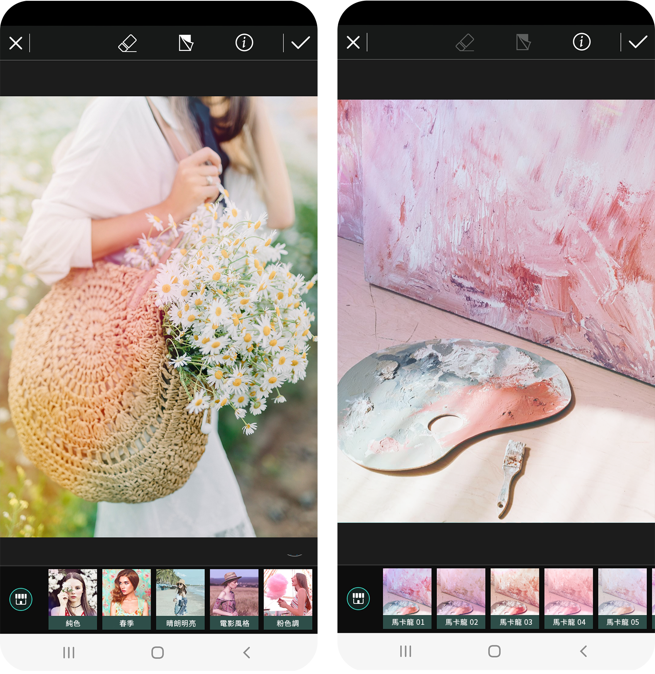Open info icon on right screen
The image size is (655, 674).
tap(581, 42)
